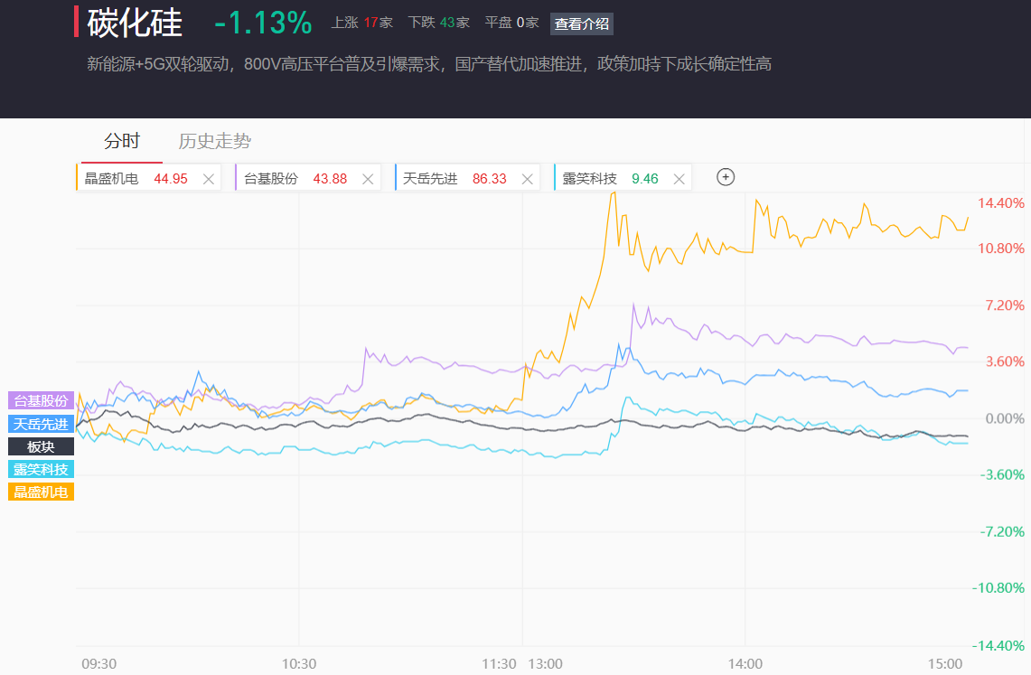Switch to the 分时 tab
This screenshot has height=675, width=1031.
pos(122,141)
